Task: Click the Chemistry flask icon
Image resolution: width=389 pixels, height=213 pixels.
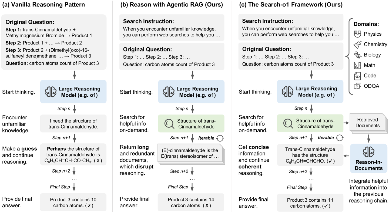Action: (357, 44)
